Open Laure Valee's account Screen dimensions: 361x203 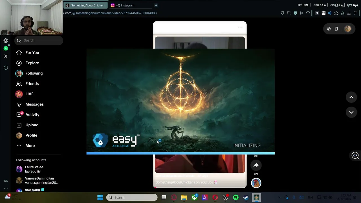click(38, 169)
